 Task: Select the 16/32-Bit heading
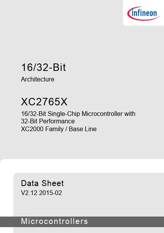coord(43,67)
